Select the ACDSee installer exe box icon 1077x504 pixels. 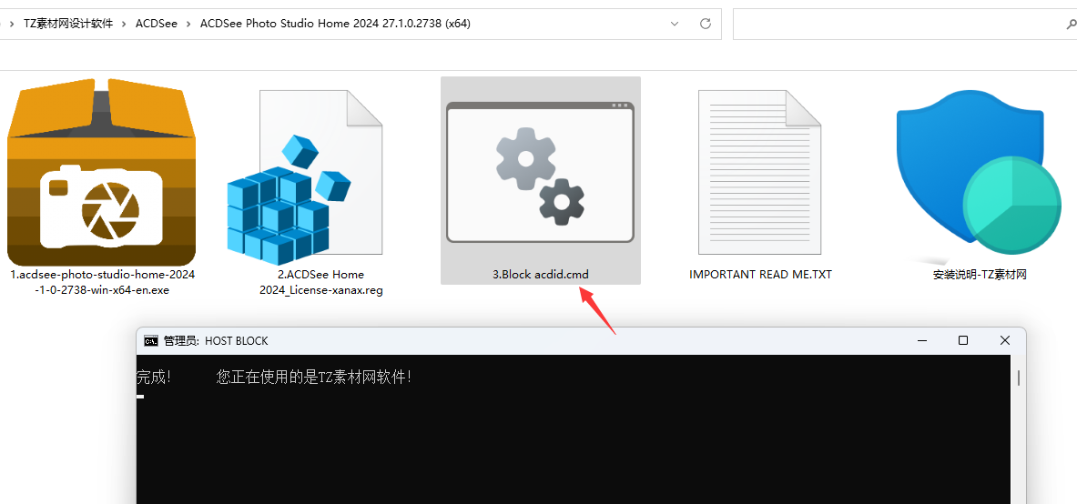[101, 172]
